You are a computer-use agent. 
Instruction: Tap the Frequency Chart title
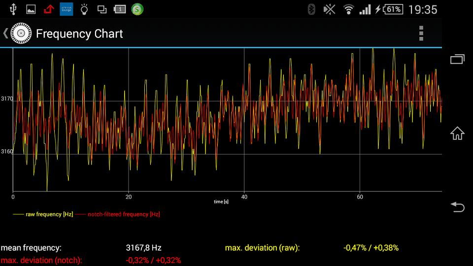click(x=79, y=33)
